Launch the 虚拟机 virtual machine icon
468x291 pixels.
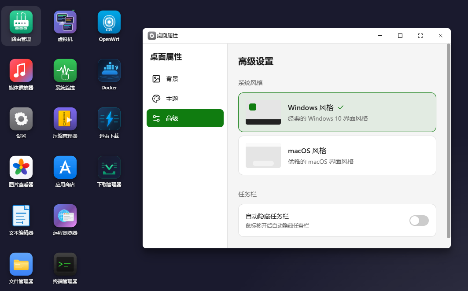tap(65, 22)
